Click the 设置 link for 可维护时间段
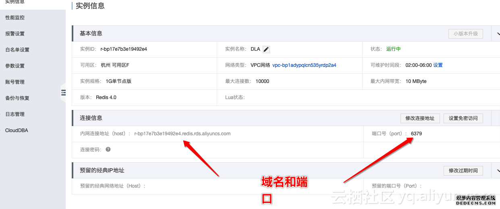 (x=438, y=65)
